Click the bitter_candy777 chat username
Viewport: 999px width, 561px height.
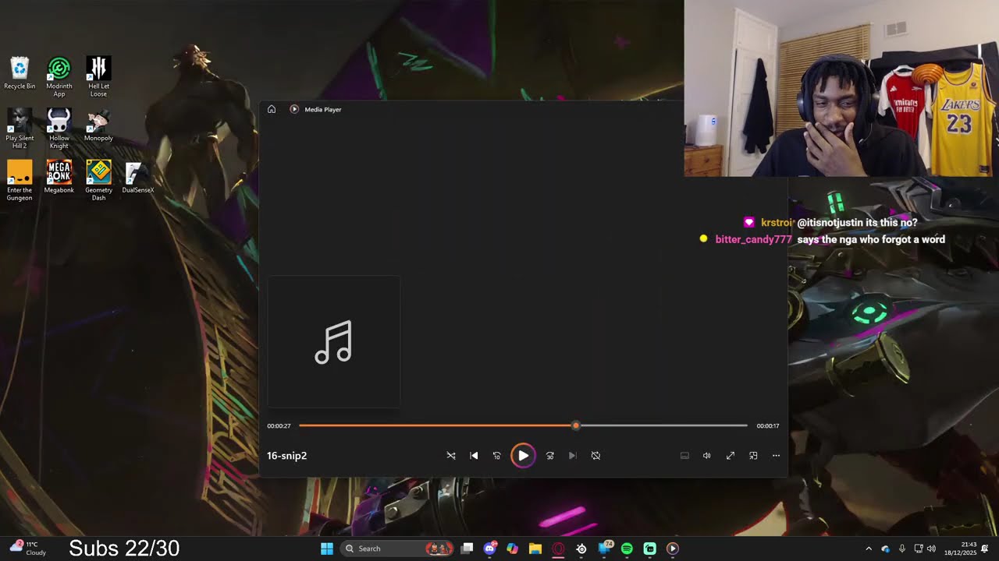[x=753, y=239]
